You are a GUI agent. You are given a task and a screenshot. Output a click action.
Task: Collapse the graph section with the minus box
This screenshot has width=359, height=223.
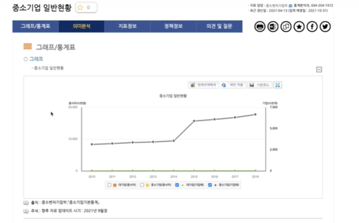319,69
